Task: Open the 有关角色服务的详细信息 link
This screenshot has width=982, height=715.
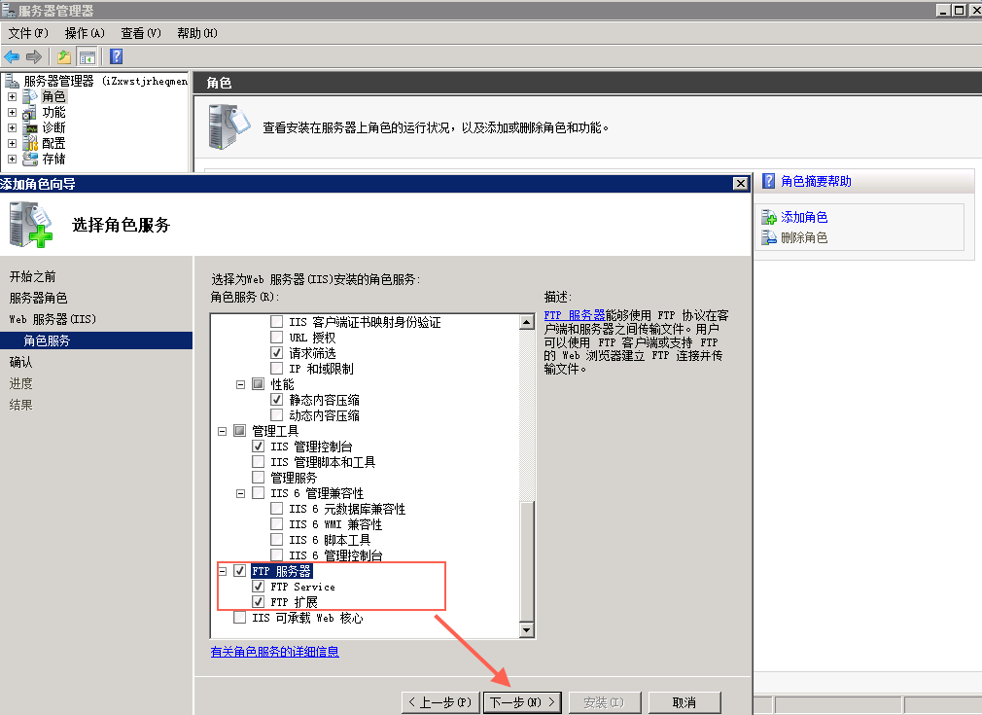Action: (275, 652)
